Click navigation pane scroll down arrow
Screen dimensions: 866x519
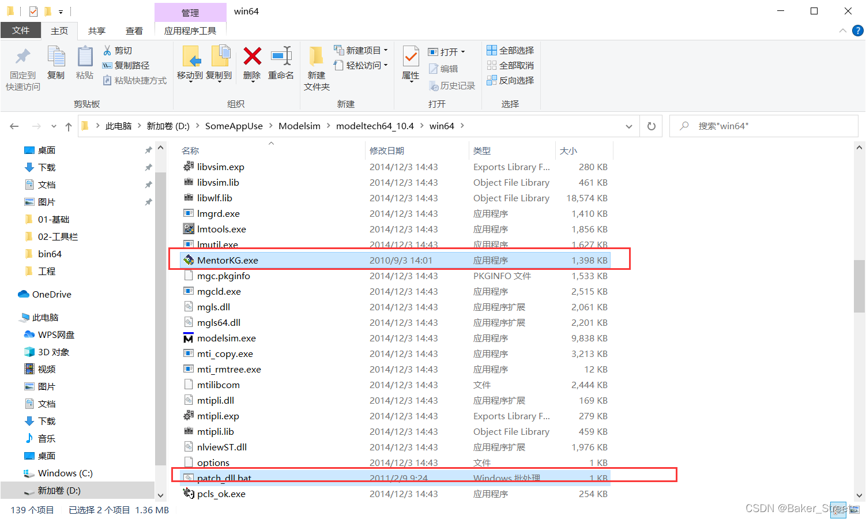[161, 495]
